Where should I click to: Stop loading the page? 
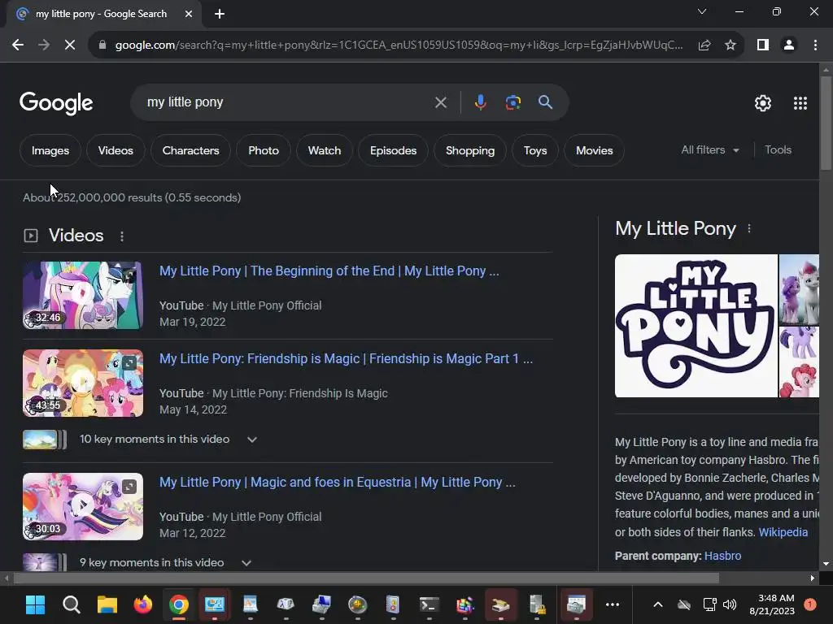pos(70,45)
